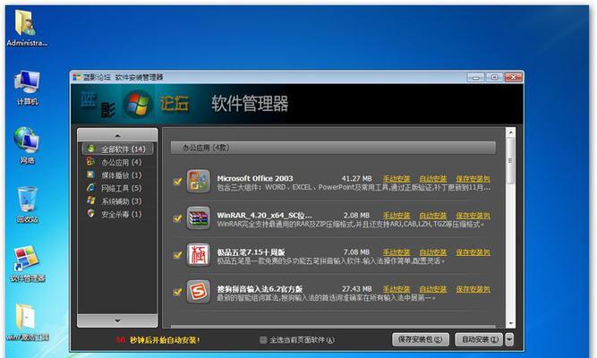This screenshot has width=597, height=358.
Task: Click the category list down arrow
Action: [117, 320]
